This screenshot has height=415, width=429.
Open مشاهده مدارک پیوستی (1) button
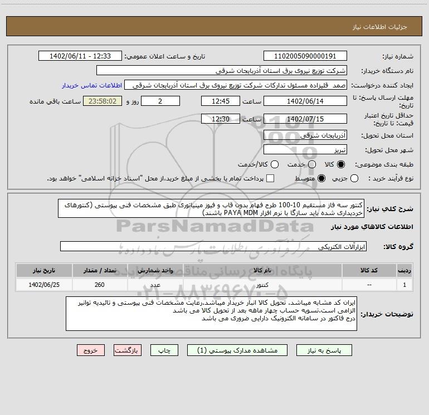237,350
